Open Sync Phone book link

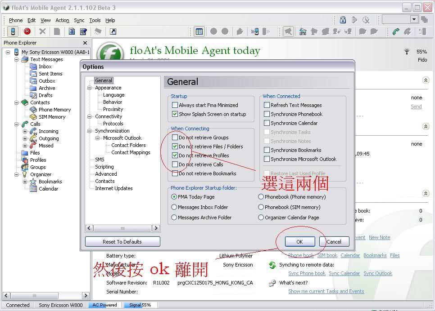point(307,273)
